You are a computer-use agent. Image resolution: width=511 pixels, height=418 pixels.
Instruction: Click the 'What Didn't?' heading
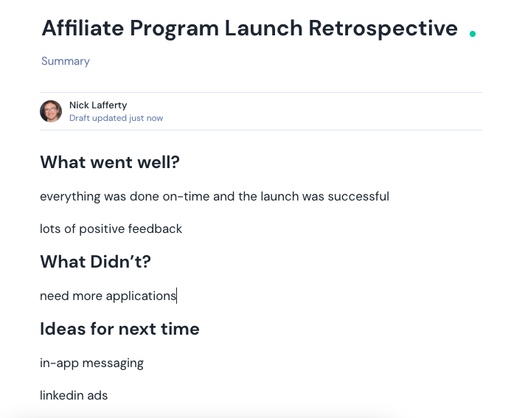click(96, 262)
